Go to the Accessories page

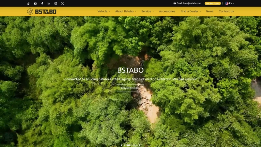tap(167, 11)
